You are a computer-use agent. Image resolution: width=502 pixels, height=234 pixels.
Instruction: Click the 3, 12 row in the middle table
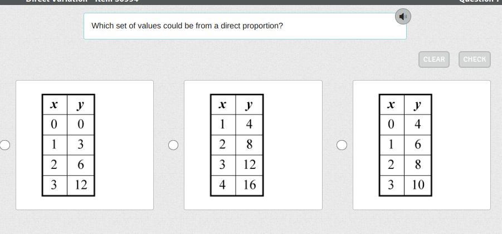tap(237, 165)
